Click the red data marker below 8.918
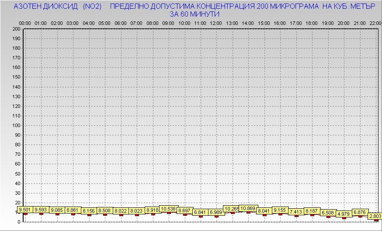This screenshot has width=382, height=231. pos(153,214)
